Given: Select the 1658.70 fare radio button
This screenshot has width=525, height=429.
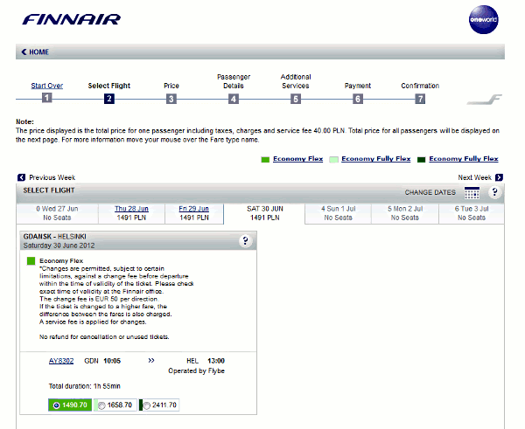Looking at the screenshot, I should tap(101, 405).
